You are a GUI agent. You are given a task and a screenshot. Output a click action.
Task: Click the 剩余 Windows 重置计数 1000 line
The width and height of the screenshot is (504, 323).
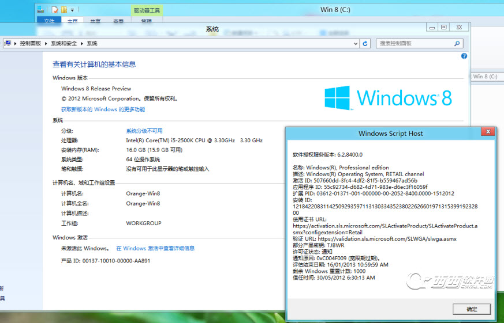tap(329, 271)
